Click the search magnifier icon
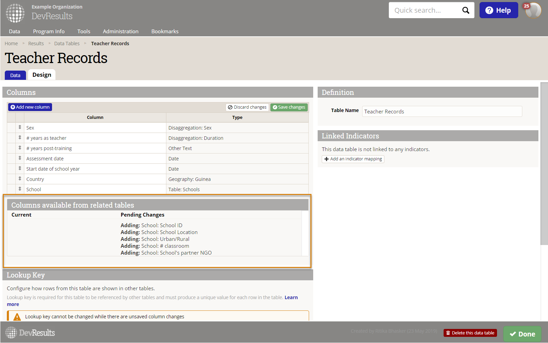The height and width of the screenshot is (343, 548). coord(466,10)
